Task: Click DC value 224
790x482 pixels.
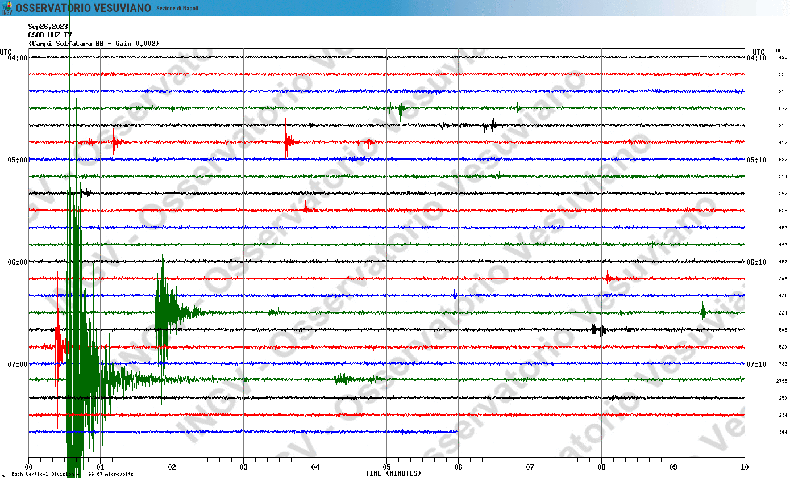Action: click(x=783, y=313)
